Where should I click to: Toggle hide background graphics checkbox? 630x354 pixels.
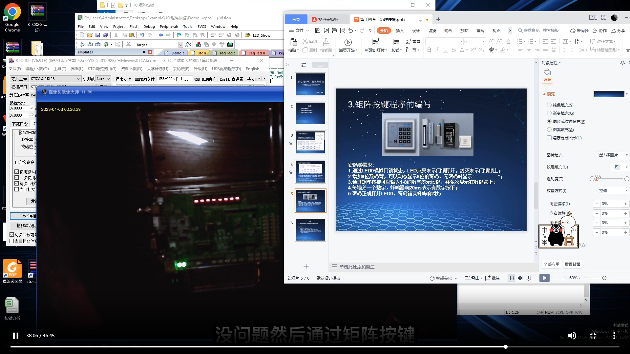pos(549,138)
